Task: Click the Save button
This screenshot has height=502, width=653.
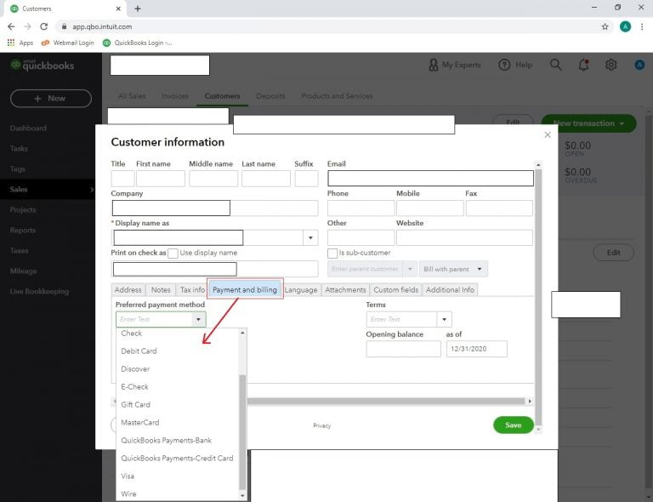Action: click(x=513, y=425)
